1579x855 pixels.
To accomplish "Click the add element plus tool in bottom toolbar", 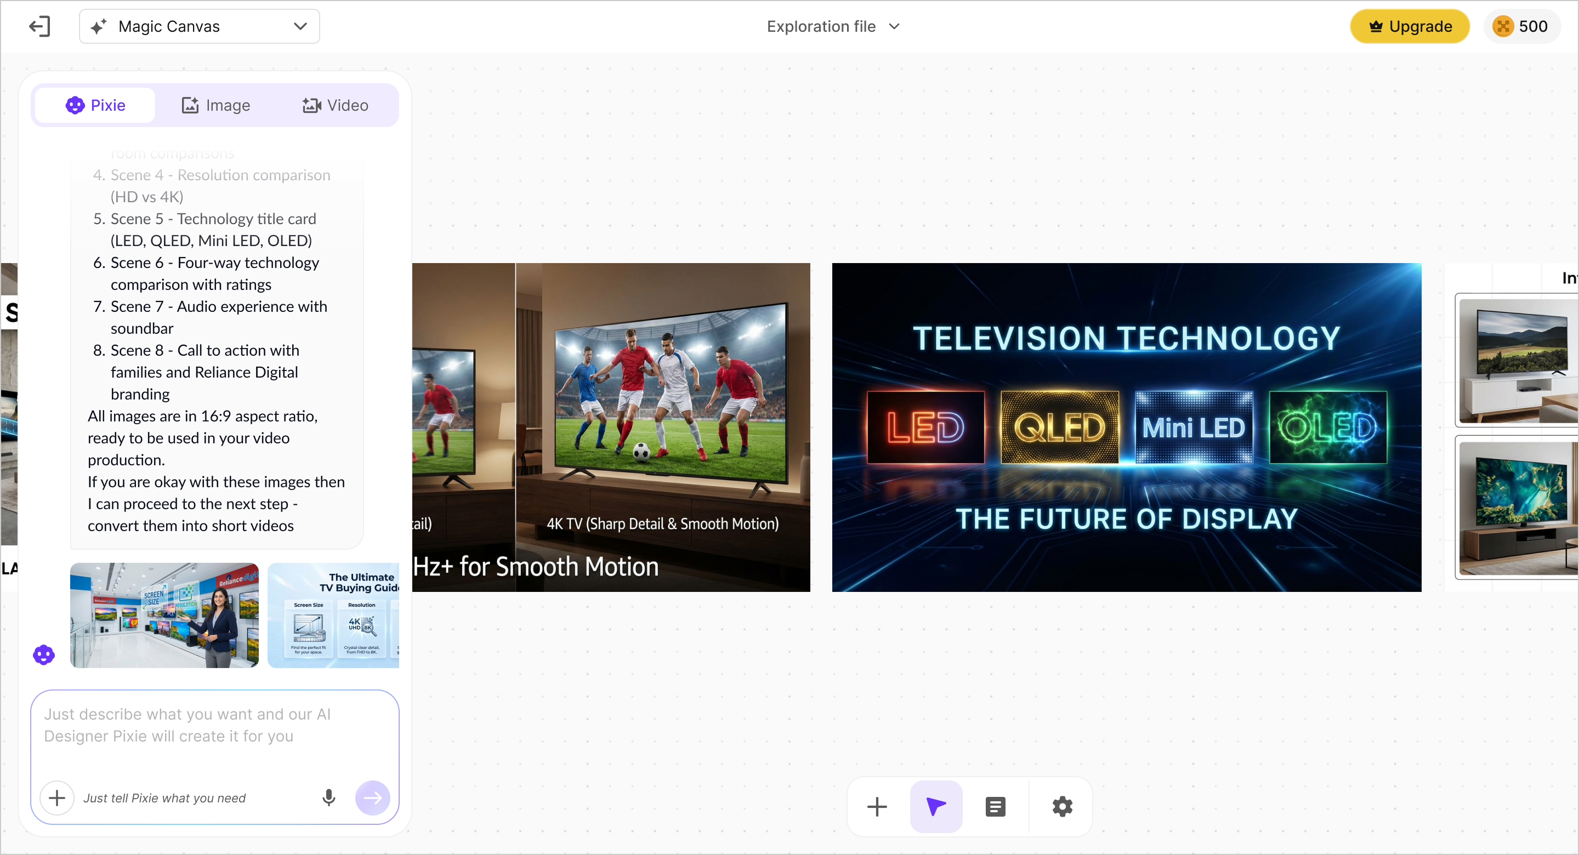I will click(x=877, y=807).
